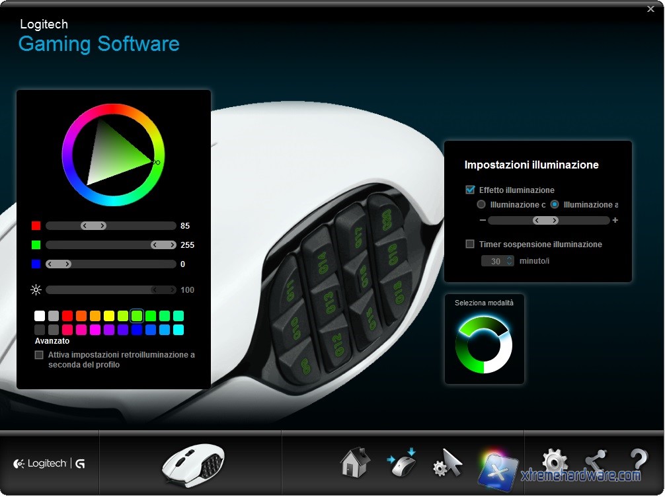Select the first Illuminazione radio button

coord(481,205)
